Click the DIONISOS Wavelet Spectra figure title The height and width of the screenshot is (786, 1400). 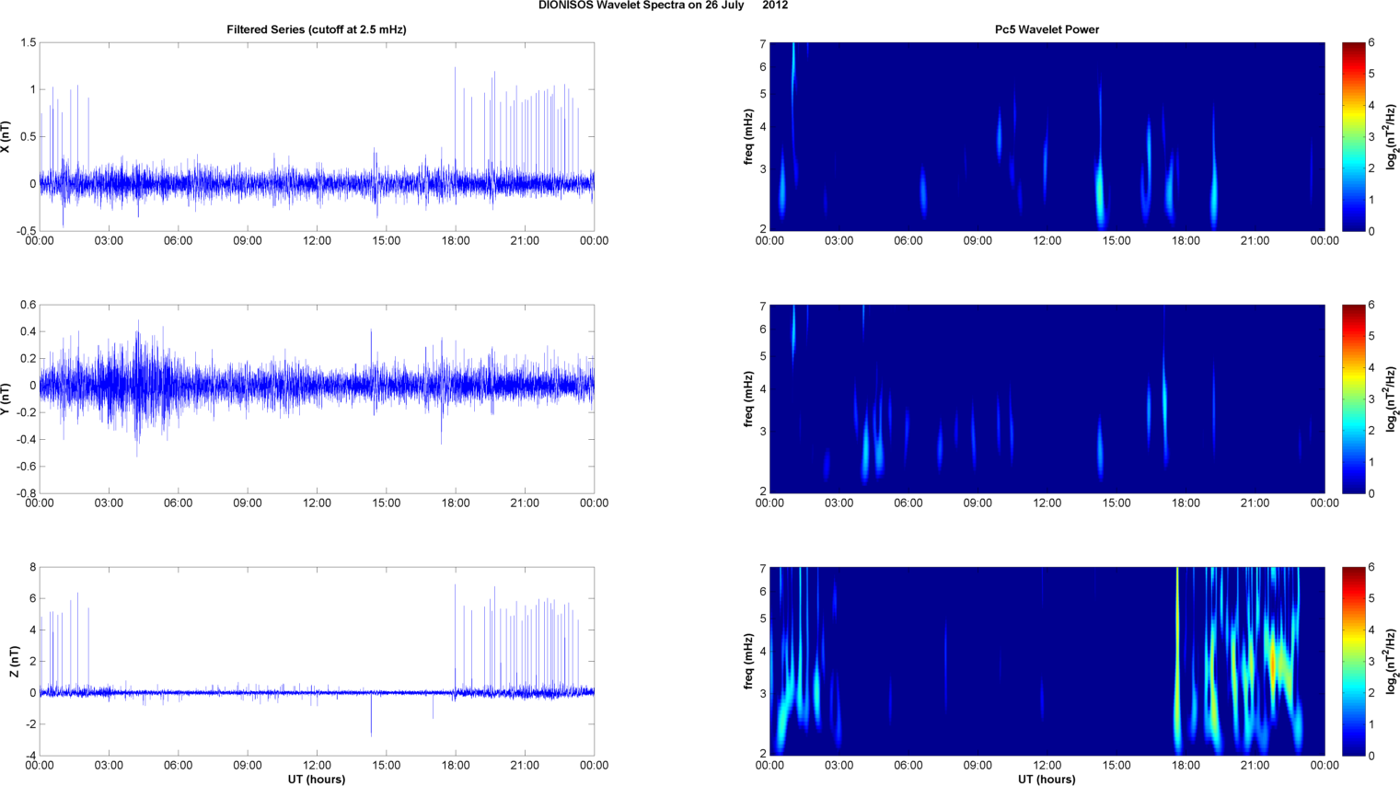tap(663, 6)
